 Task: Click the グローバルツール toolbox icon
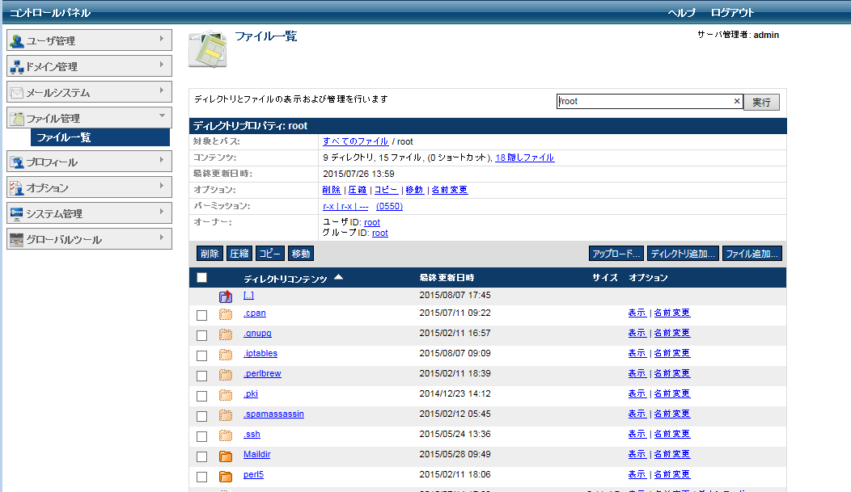tap(17, 239)
